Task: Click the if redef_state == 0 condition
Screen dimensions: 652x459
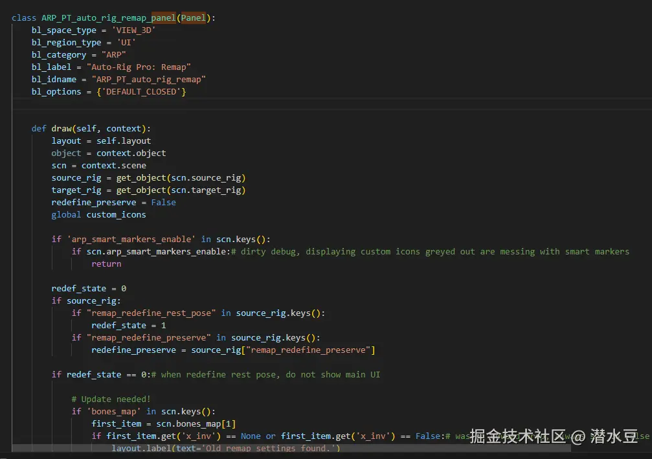Action: point(101,375)
